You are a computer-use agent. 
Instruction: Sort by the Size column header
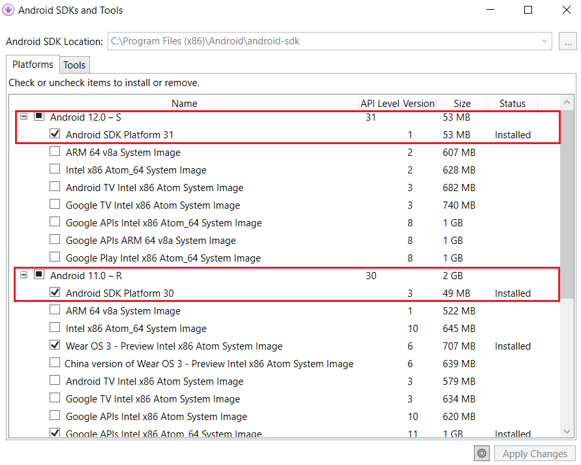click(462, 103)
